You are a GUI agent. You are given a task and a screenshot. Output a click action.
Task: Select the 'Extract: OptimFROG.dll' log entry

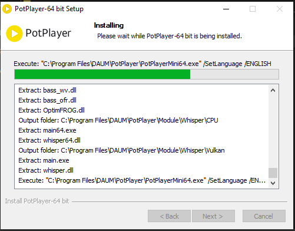[51, 110]
